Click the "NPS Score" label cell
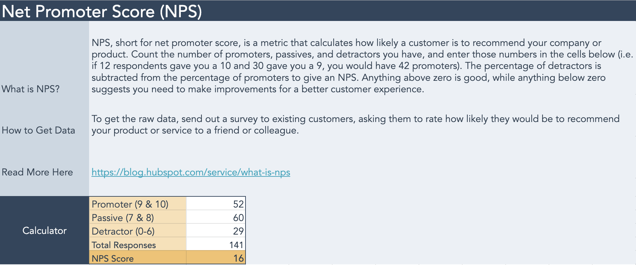636x265 pixels. tap(138, 258)
